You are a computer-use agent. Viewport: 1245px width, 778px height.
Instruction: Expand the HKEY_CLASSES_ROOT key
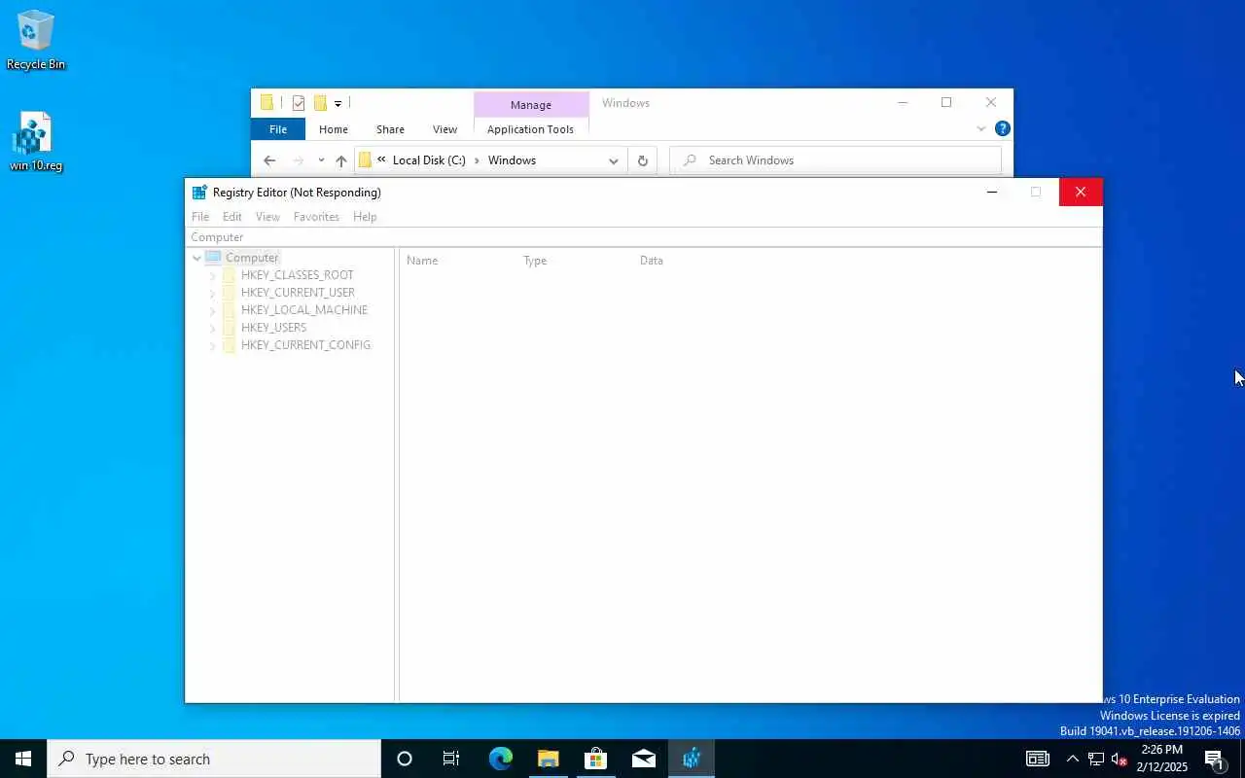pos(212,275)
